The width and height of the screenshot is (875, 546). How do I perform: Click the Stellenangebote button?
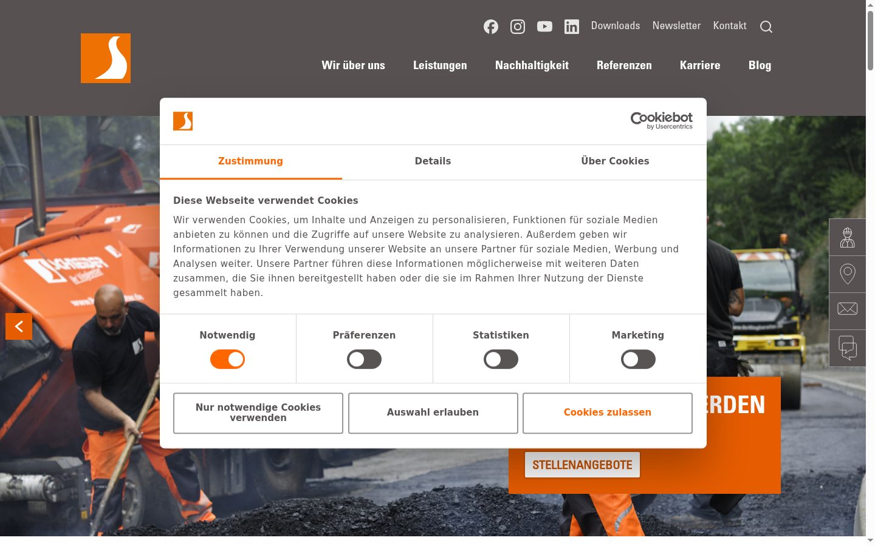(582, 465)
